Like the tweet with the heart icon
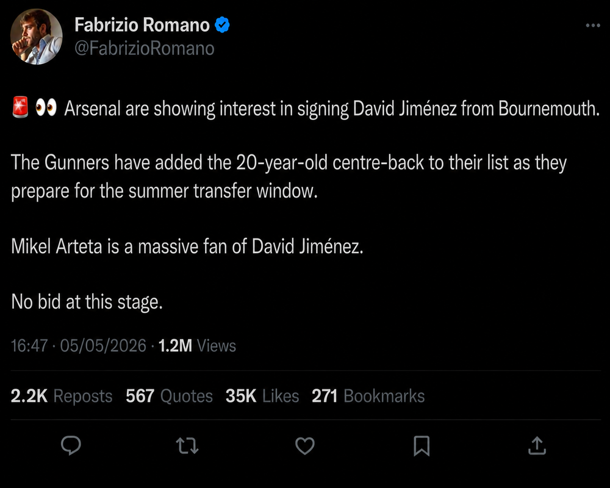610x488 pixels. [304, 445]
